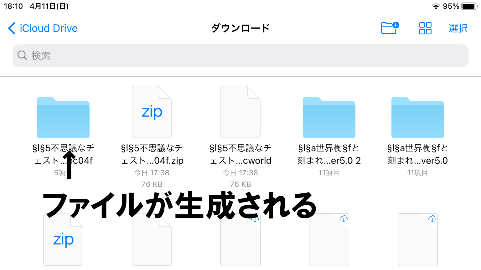Tap the ダウンロード title

[x=240, y=28]
